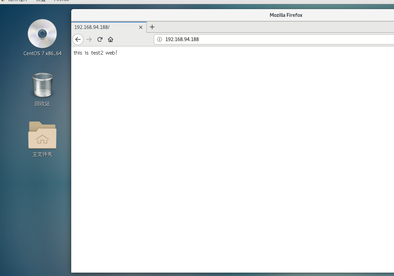Click the CentOS 7 x86_64 label
Viewport: 394px width, 276px height.
click(x=42, y=54)
